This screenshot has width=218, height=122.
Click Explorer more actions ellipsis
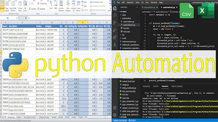(x=137, y=7)
